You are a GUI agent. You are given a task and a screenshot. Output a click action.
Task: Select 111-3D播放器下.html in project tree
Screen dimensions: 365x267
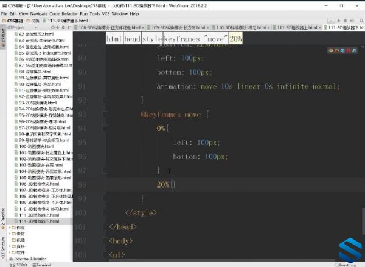tap(36, 221)
